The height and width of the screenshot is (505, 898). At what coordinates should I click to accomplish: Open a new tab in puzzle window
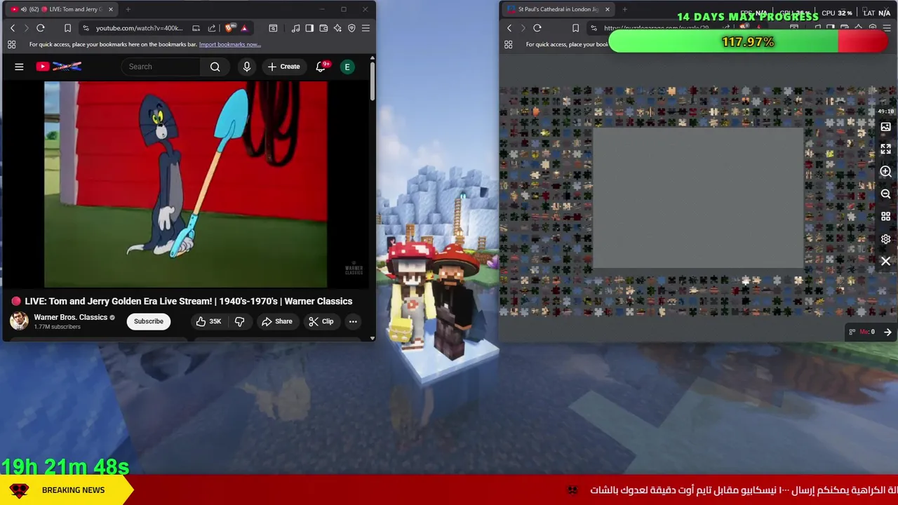click(625, 9)
